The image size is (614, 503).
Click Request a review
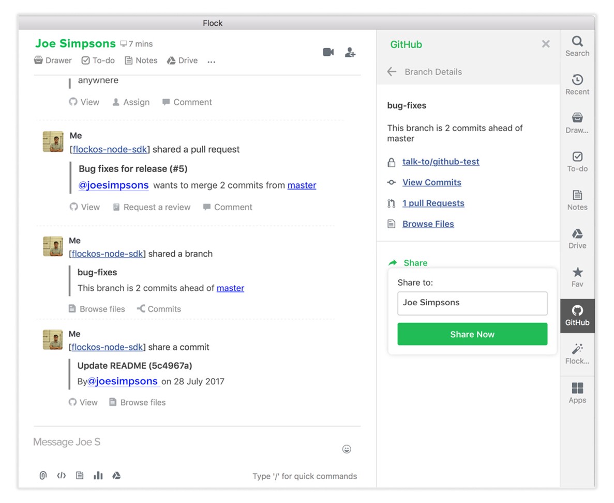[152, 207]
